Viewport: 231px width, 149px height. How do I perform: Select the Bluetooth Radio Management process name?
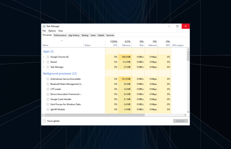66,84
